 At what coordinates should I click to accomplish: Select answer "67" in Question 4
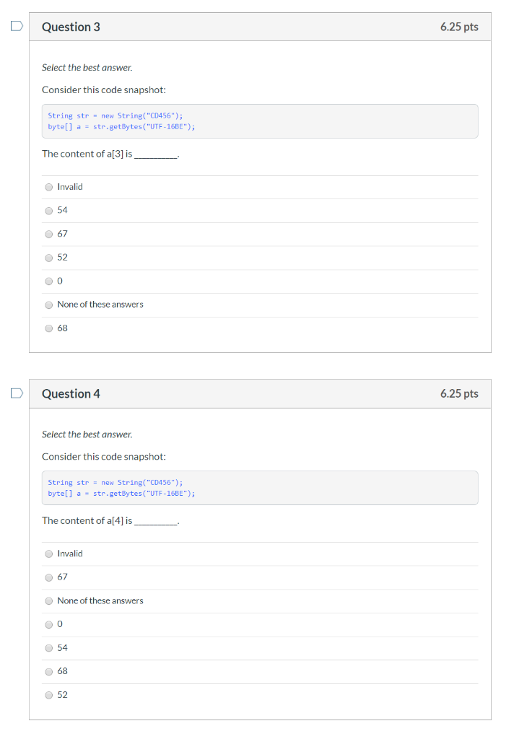tap(48, 577)
